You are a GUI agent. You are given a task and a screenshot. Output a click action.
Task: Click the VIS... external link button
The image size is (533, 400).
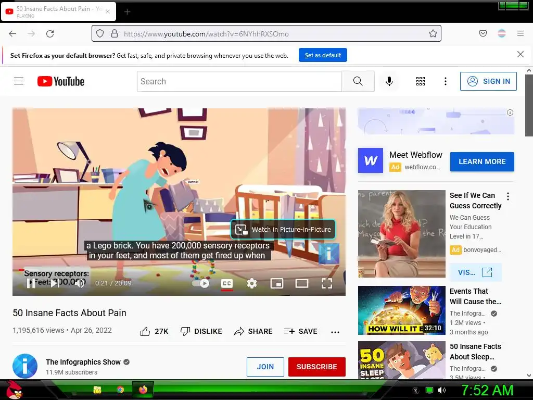475,272
